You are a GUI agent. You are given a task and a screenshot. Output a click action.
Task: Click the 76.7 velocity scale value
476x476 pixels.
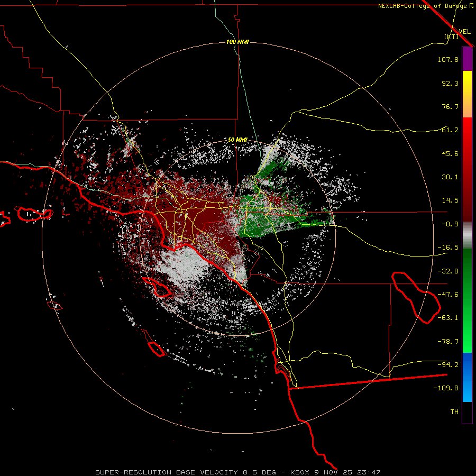450,106
